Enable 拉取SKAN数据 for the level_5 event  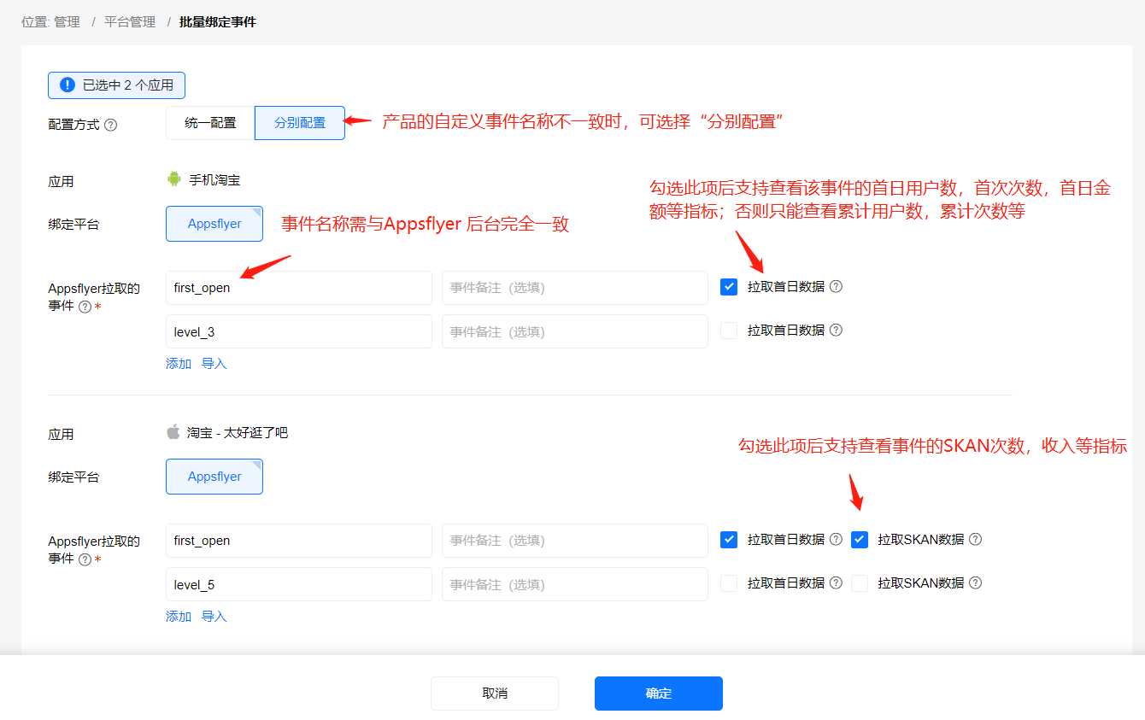(x=860, y=583)
